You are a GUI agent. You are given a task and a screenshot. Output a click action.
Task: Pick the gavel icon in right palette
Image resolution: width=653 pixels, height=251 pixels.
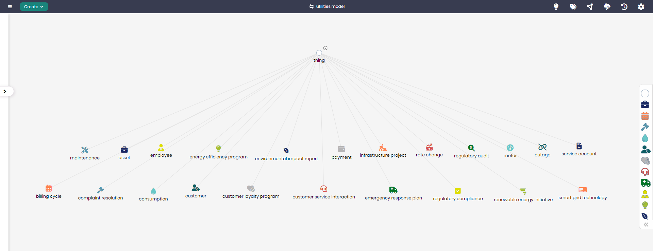[x=645, y=127]
